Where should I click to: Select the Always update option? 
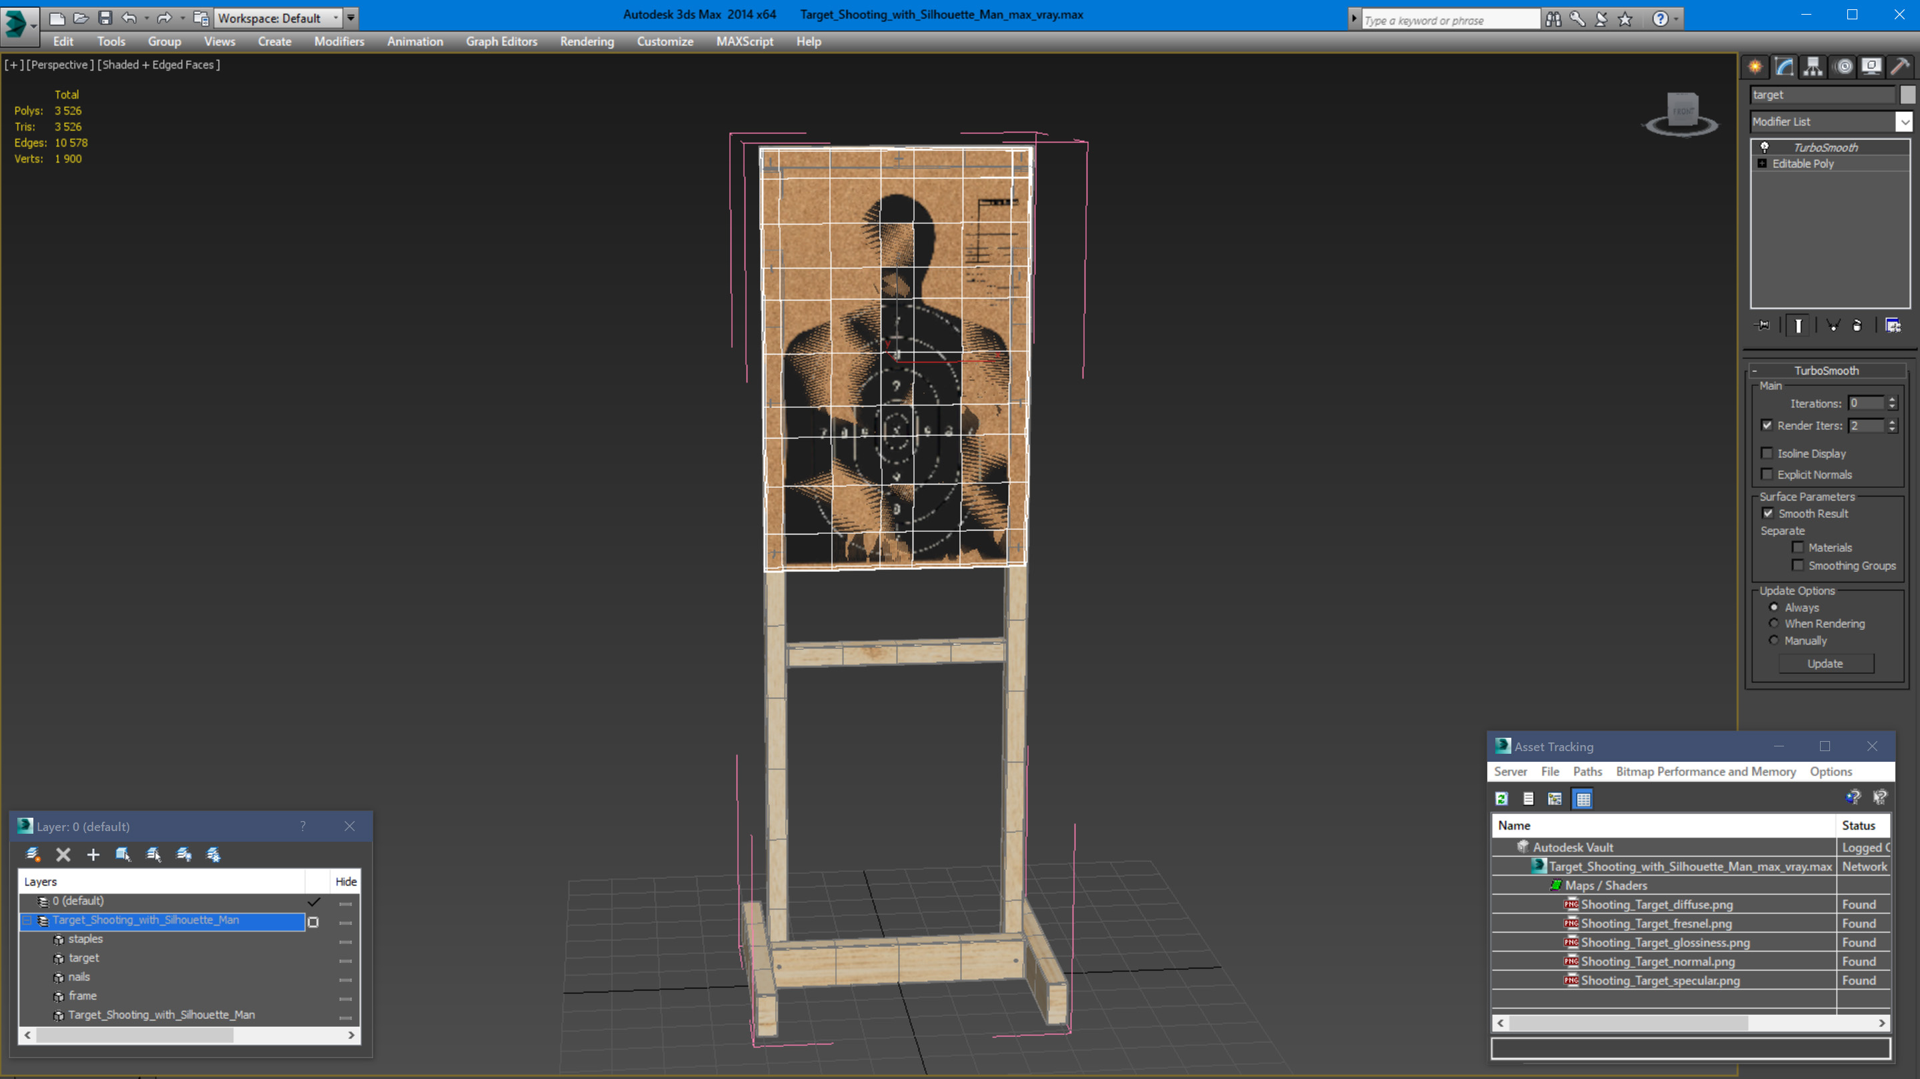point(1774,607)
